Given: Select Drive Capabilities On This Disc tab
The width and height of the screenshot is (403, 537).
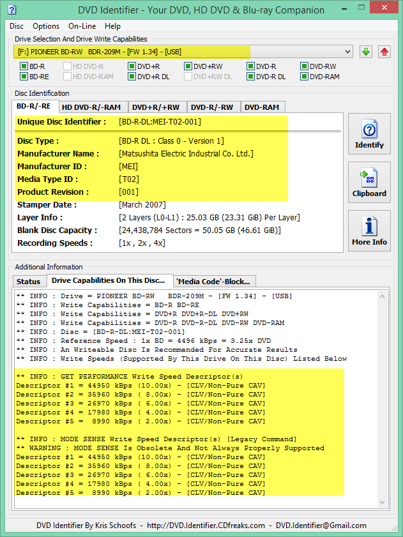Looking at the screenshot, I should tap(109, 280).
